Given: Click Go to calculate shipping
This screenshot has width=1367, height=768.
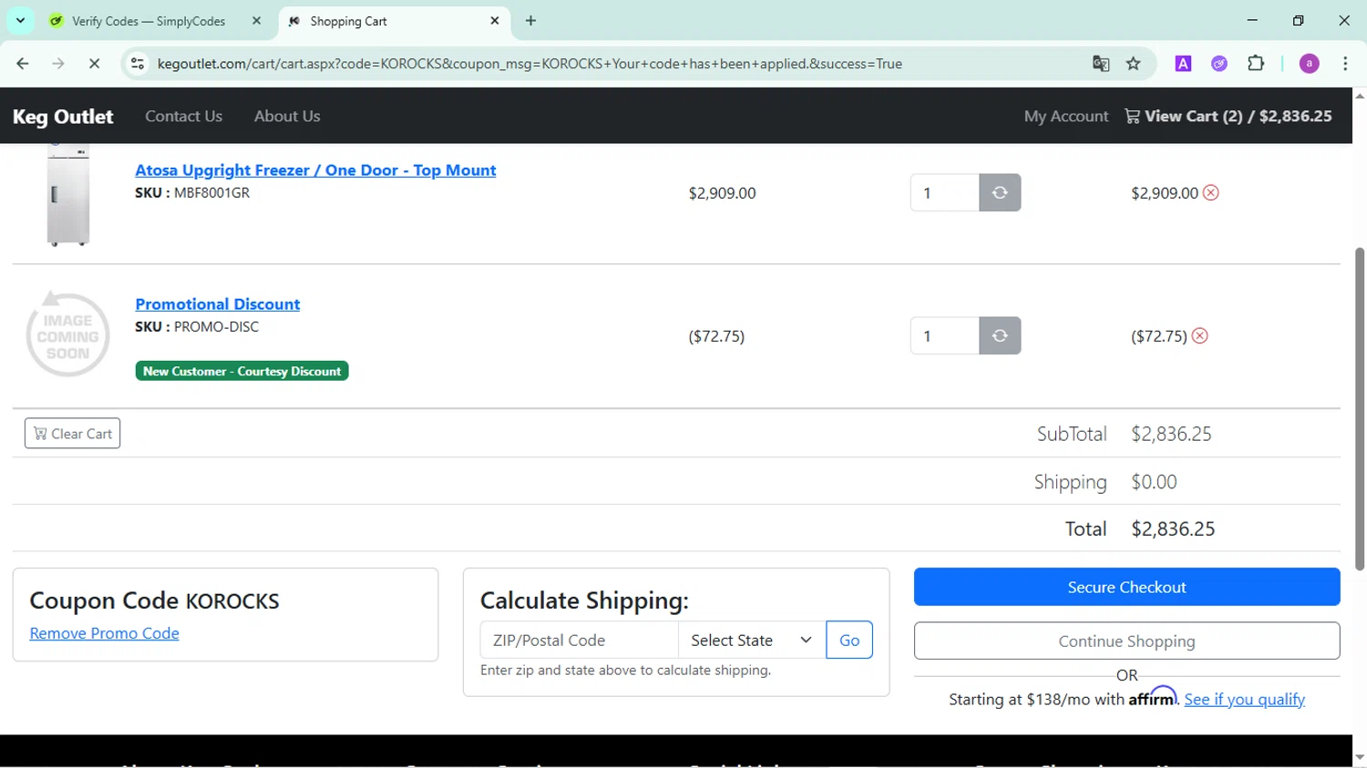Looking at the screenshot, I should (x=849, y=640).
